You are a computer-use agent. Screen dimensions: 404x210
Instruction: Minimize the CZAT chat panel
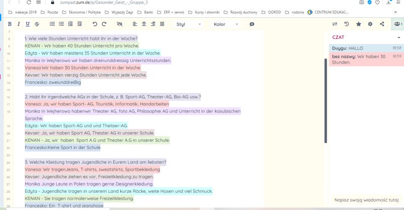point(398,37)
